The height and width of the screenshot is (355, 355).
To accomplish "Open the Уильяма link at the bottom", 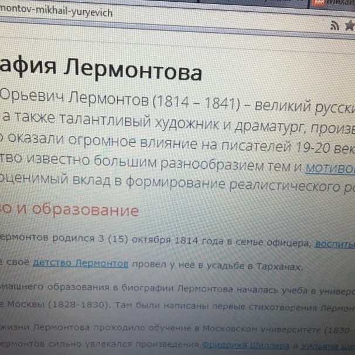I will coord(320,346).
